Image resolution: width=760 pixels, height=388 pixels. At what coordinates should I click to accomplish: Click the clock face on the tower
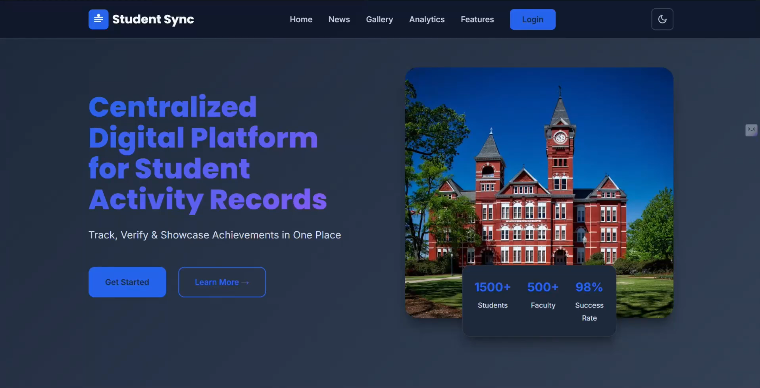(x=560, y=138)
